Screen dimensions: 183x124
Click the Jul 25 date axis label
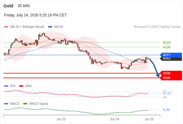(149, 119)
